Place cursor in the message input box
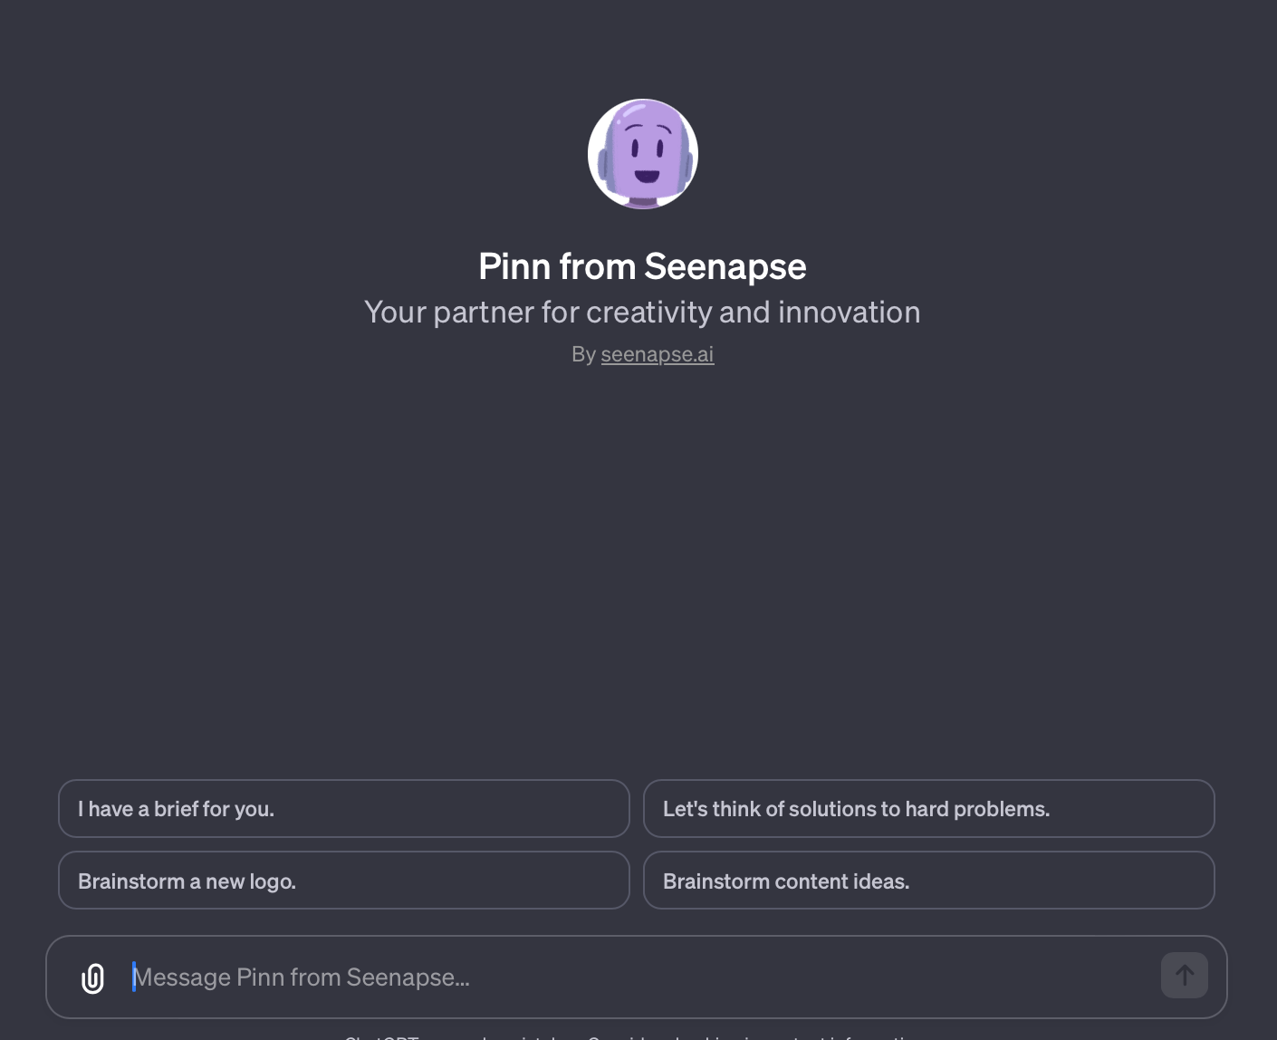This screenshot has width=1277, height=1040. tap(634, 977)
